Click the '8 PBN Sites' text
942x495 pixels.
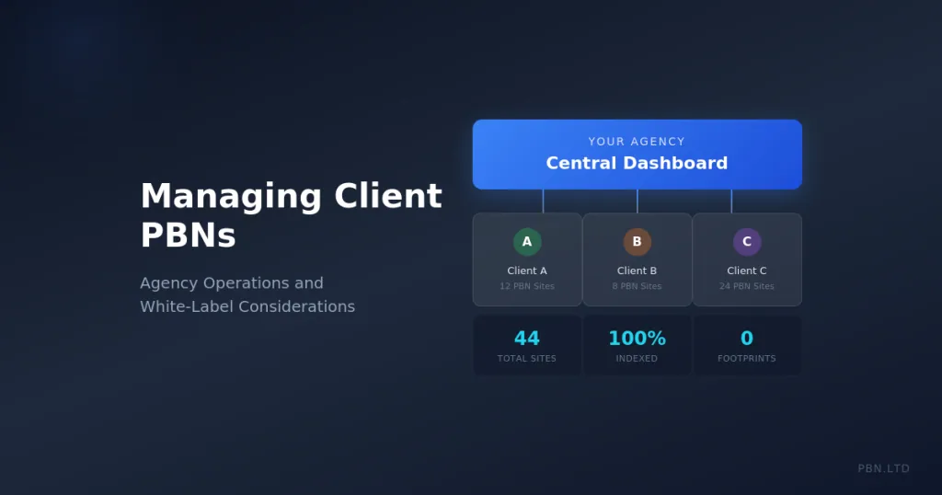(x=637, y=286)
